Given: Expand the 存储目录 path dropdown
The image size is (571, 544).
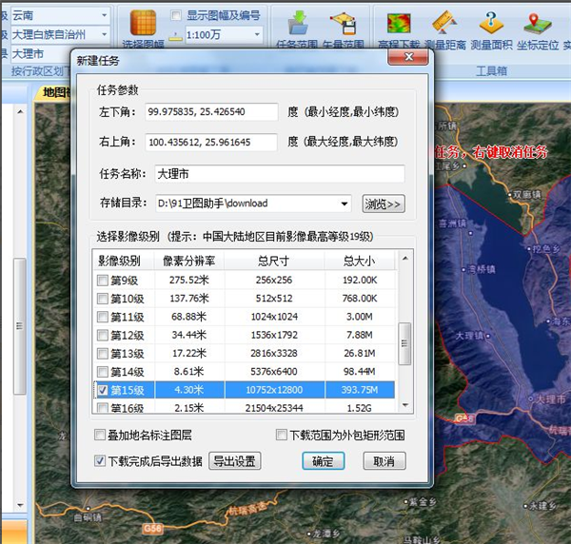Looking at the screenshot, I should pyautogui.click(x=345, y=204).
